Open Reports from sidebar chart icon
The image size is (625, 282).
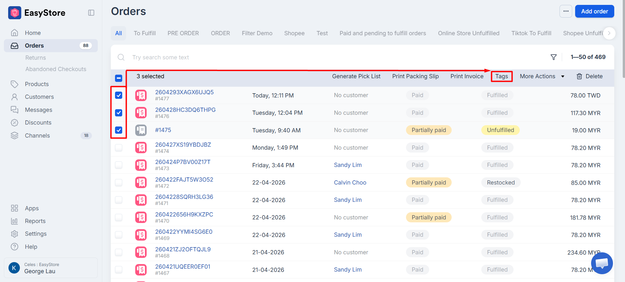coord(14,221)
